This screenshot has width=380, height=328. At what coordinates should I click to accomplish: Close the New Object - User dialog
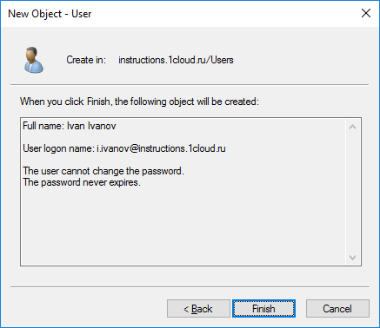point(366,13)
